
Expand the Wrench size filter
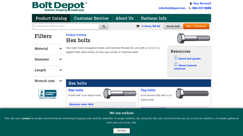pyautogui.click(x=48, y=81)
